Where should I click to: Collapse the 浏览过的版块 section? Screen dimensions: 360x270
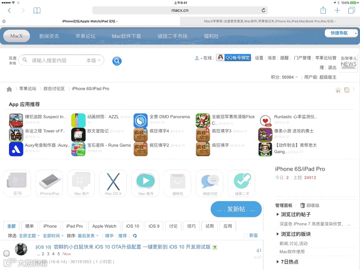pos(293,234)
